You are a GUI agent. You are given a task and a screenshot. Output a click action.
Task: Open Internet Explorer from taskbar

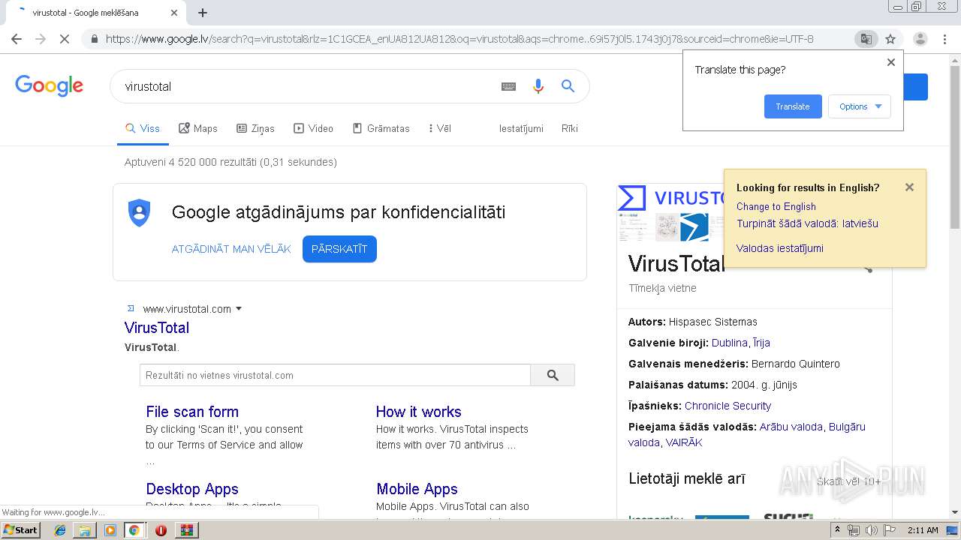[x=60, y=530]
